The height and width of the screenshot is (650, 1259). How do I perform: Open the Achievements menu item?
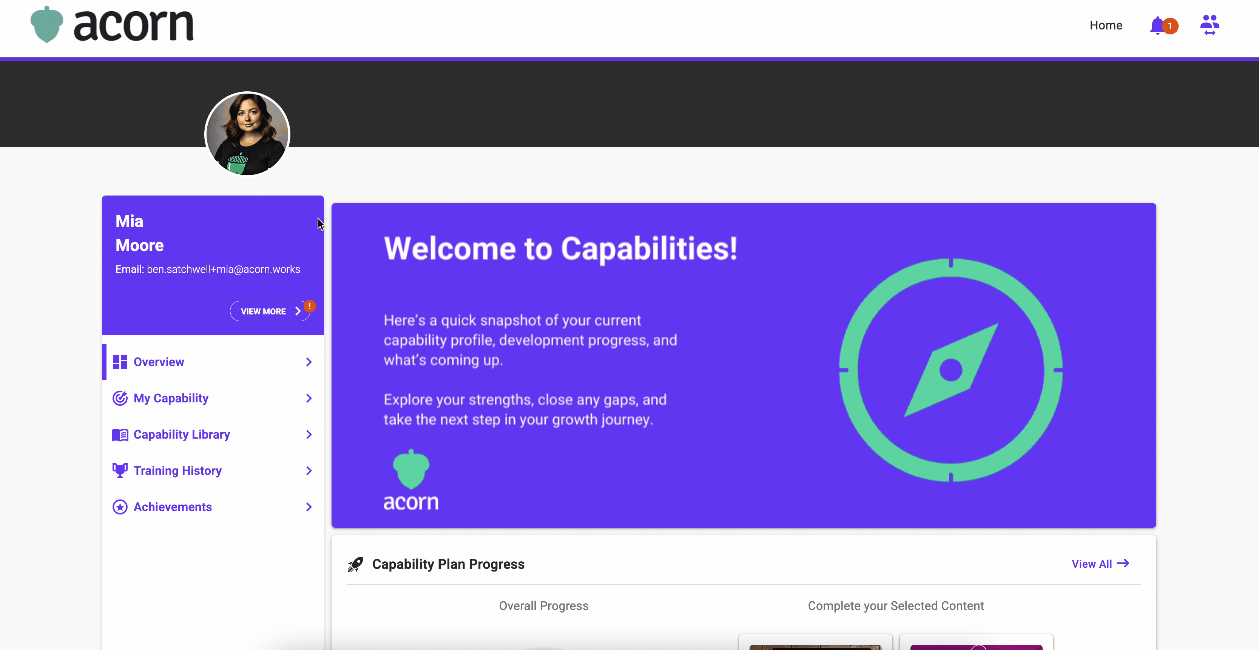pos(213,507)
